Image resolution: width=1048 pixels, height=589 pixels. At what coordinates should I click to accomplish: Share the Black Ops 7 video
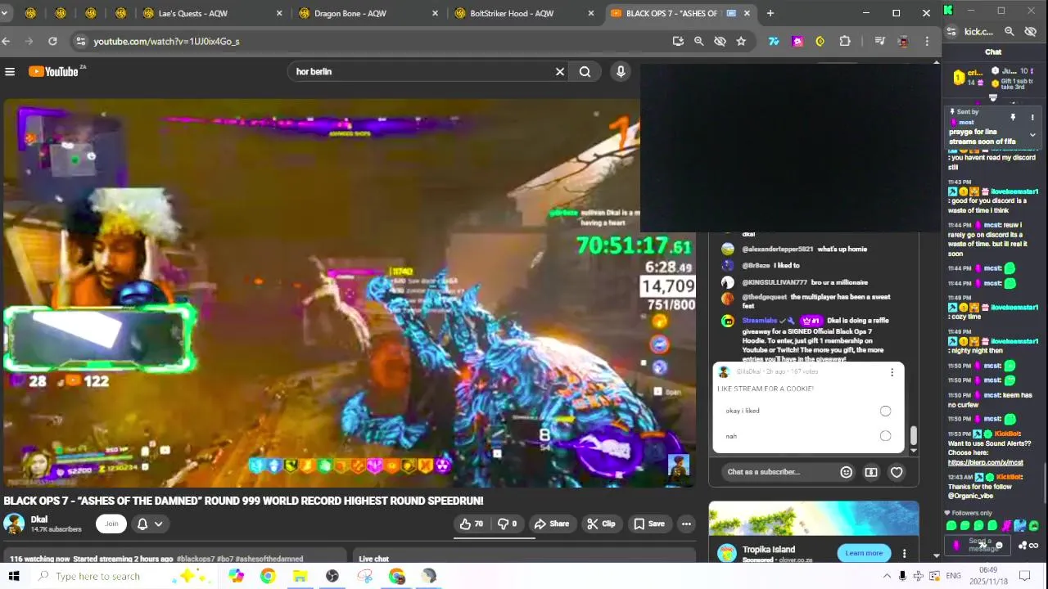tap(552, 524)
